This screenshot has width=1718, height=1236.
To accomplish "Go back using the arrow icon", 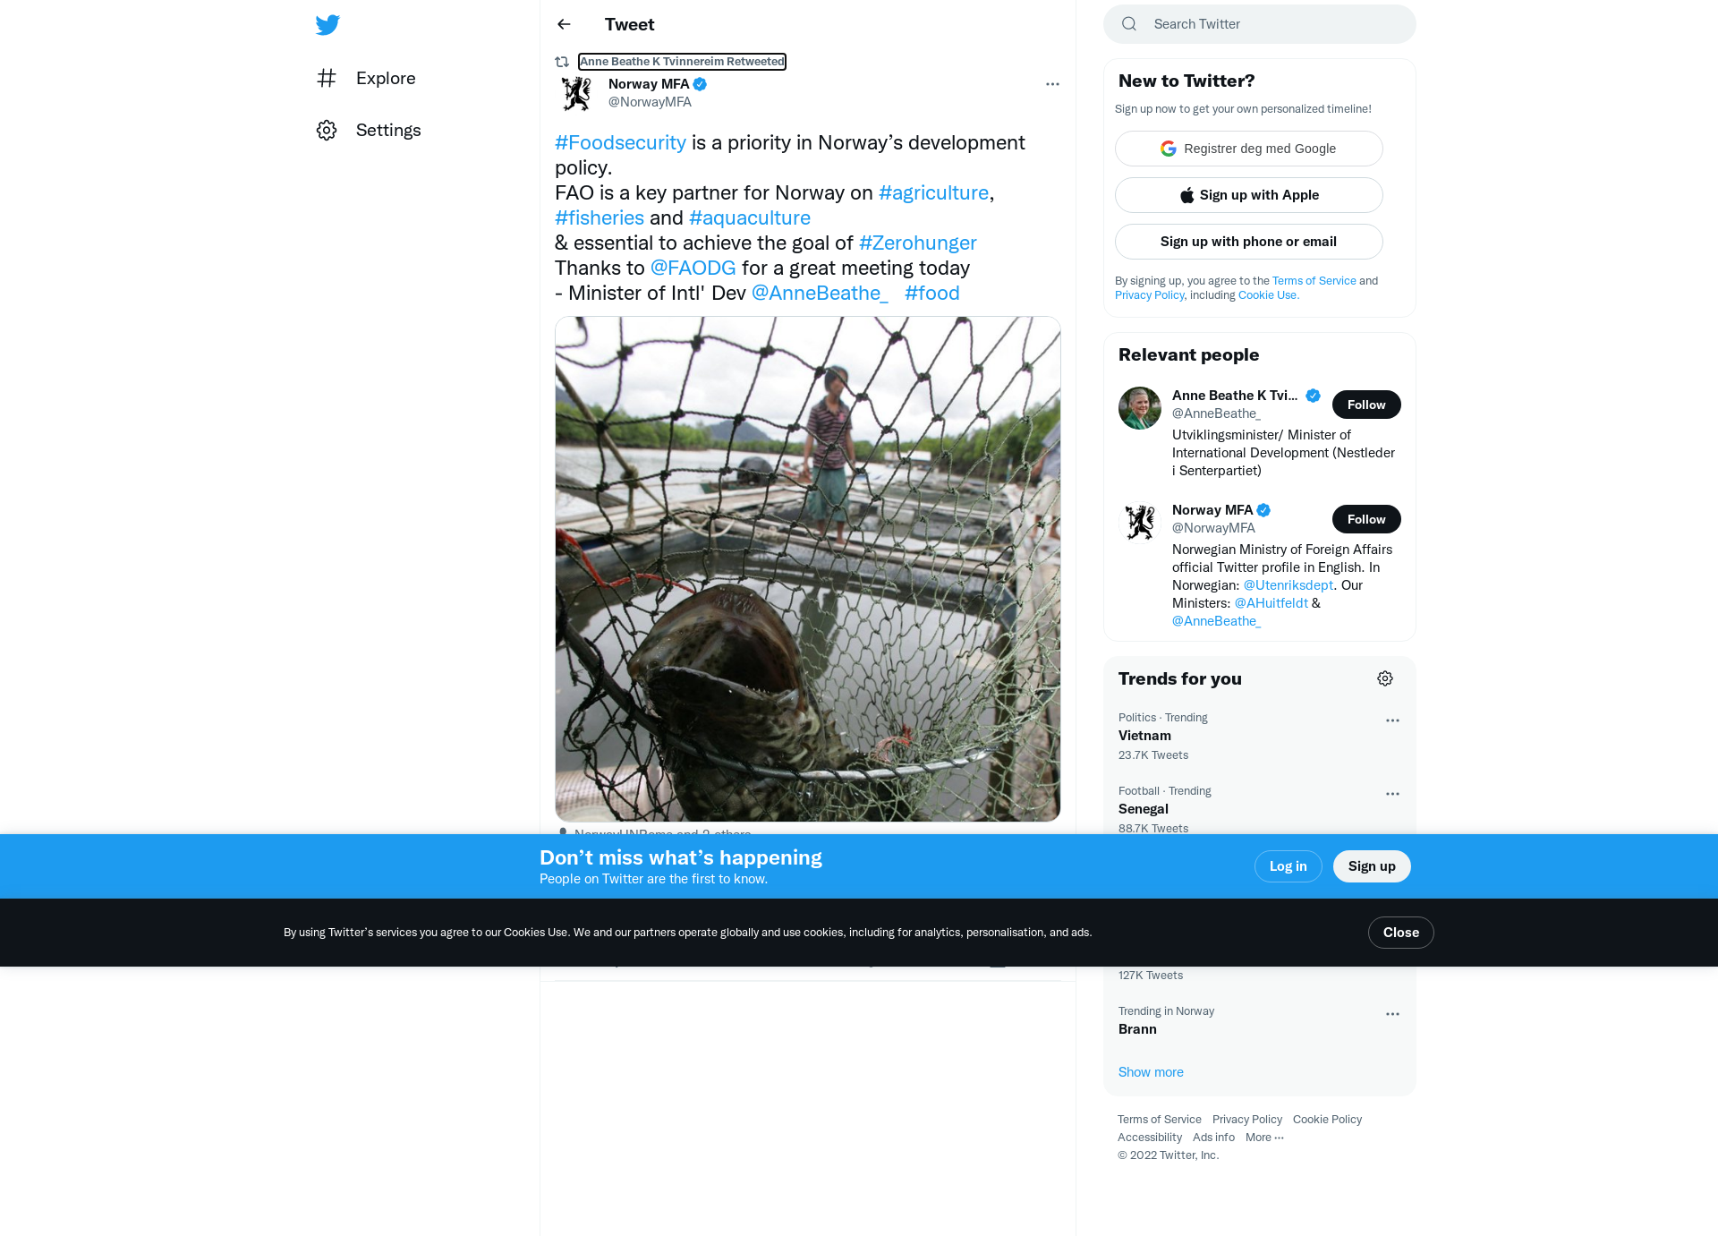I will coord(564,24).
